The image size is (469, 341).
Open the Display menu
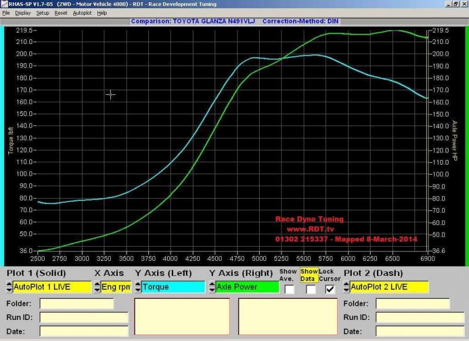(x=23, y=13)
